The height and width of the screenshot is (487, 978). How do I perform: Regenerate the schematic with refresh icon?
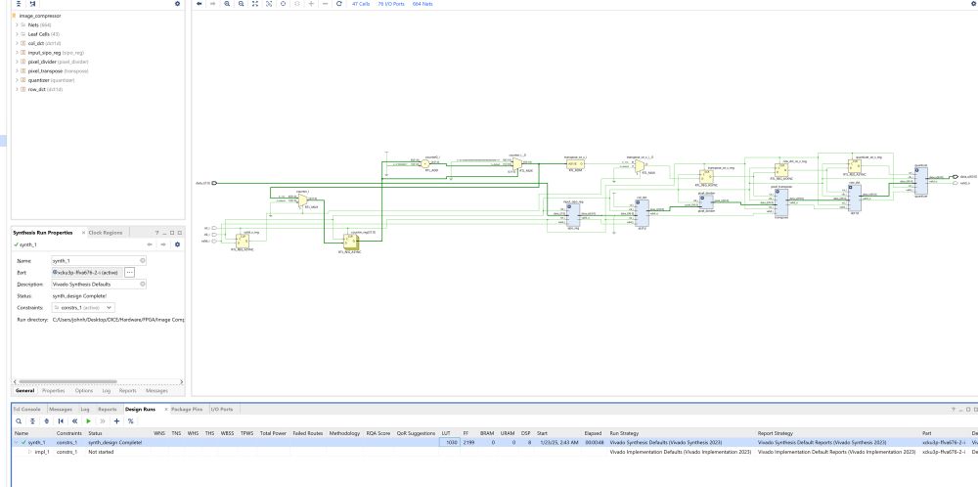338,4
